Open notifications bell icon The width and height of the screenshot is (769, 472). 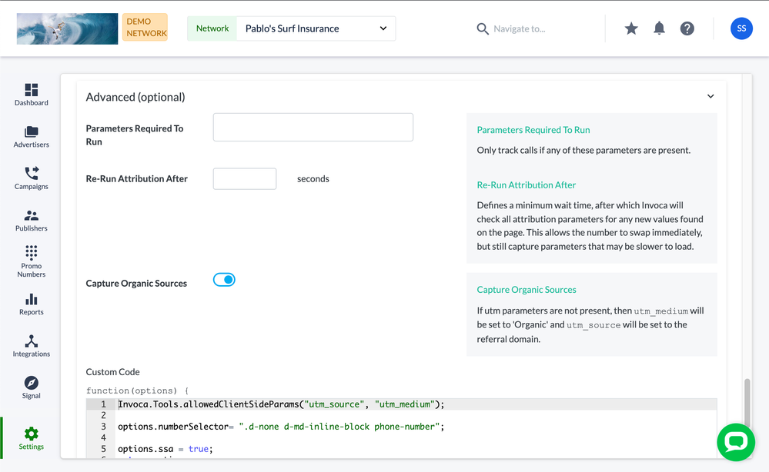(x=659, y=28)
